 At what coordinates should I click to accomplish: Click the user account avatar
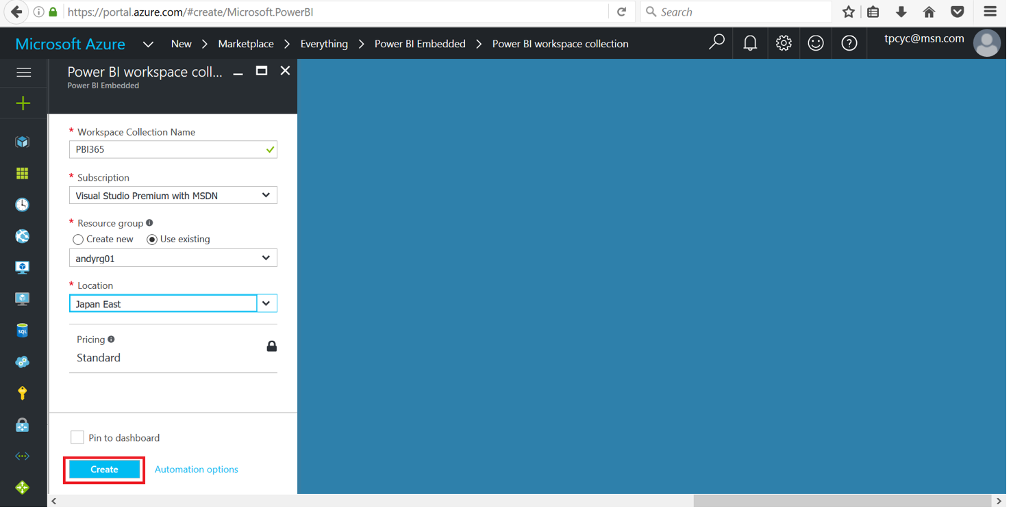pyautogui.click(x=987, y=43)
